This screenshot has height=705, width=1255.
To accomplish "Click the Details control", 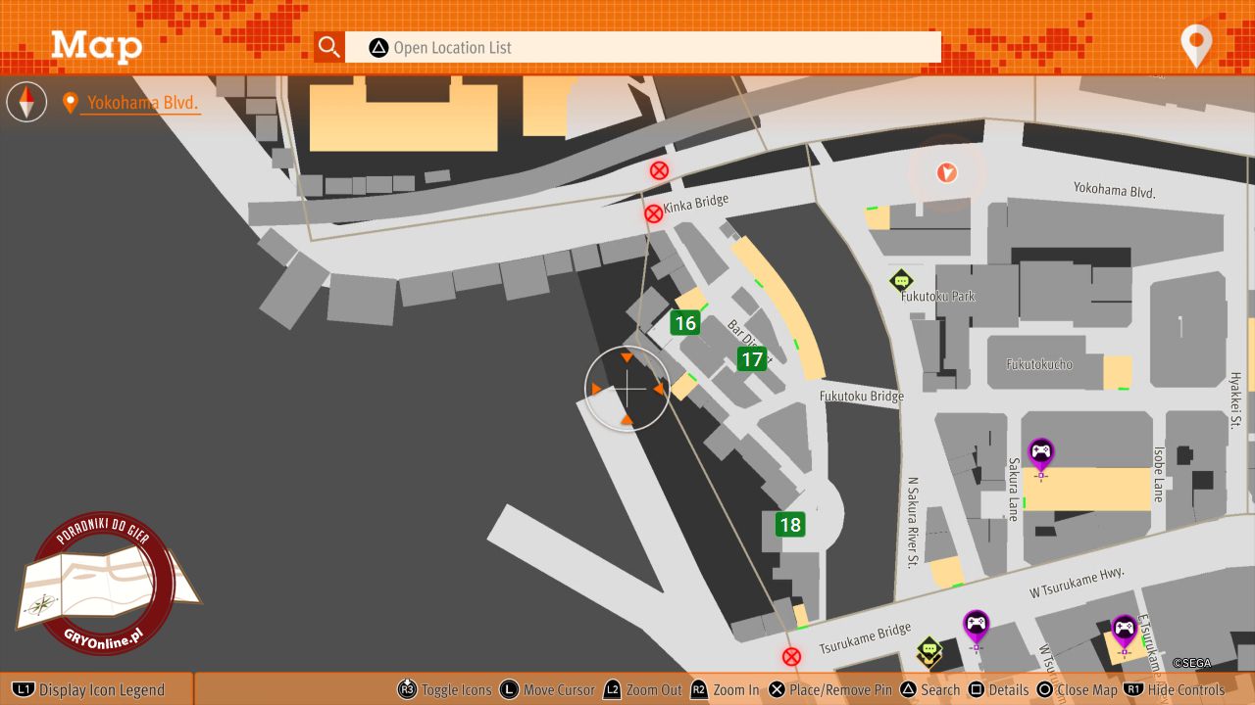I will click(x=999, y=689).
